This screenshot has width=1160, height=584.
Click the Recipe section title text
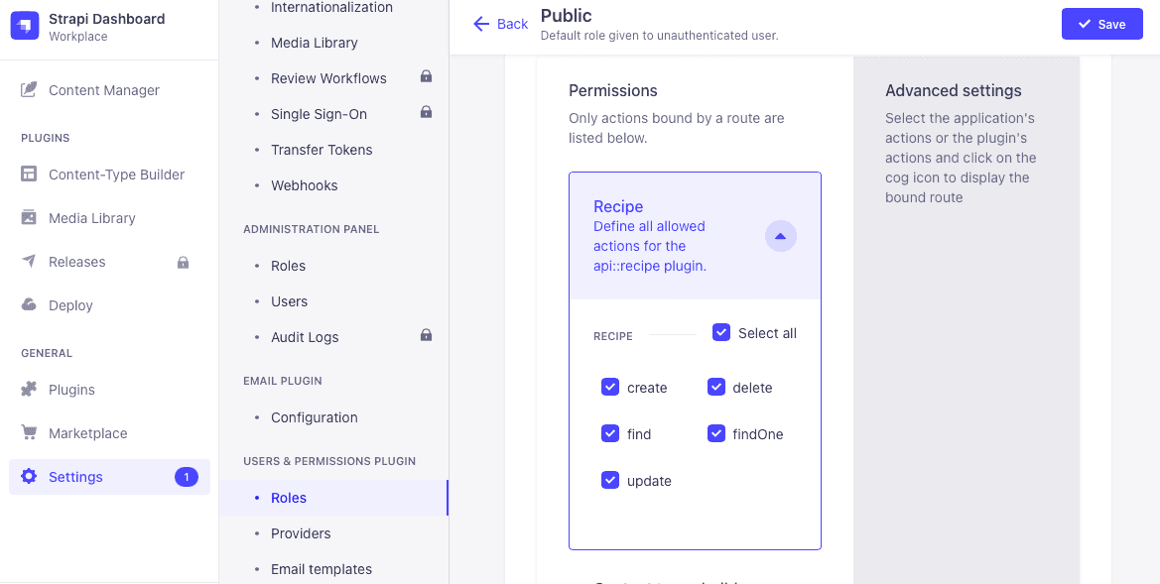coord(618,207)
